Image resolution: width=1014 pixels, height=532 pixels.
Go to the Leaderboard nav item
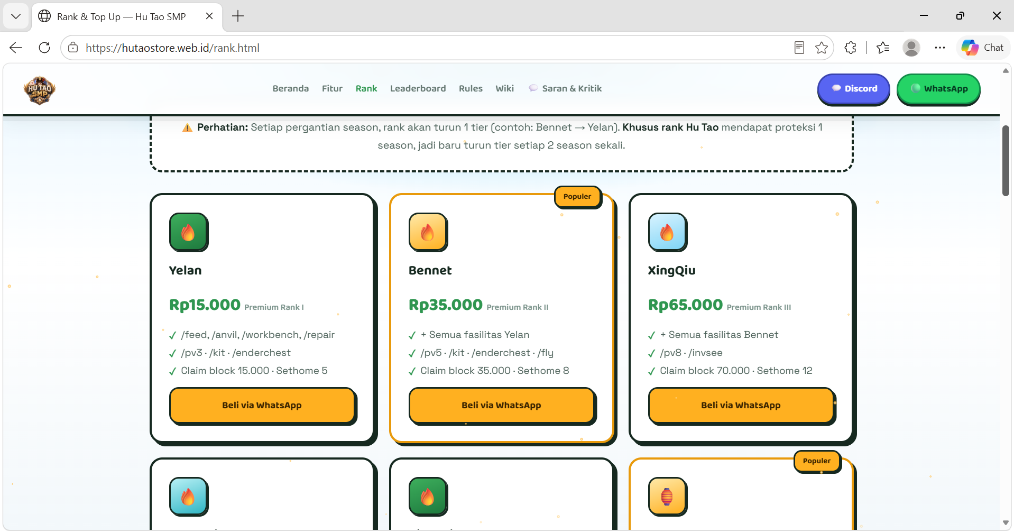[418, 88]
